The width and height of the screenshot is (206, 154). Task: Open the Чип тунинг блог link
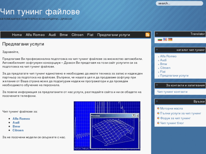point(172,123)
